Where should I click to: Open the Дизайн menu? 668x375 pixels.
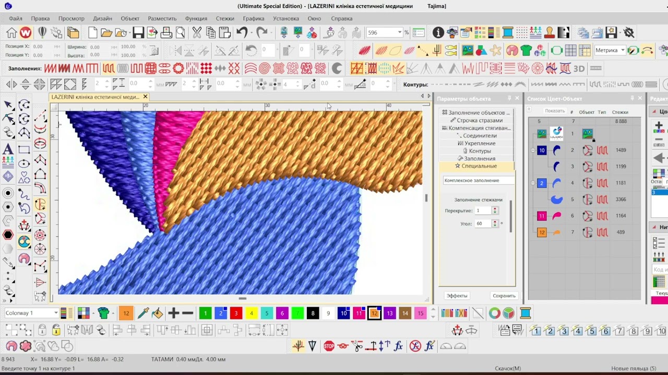click(102, 18)
